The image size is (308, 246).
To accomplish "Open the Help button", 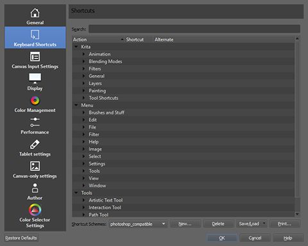I will point(288,238).
